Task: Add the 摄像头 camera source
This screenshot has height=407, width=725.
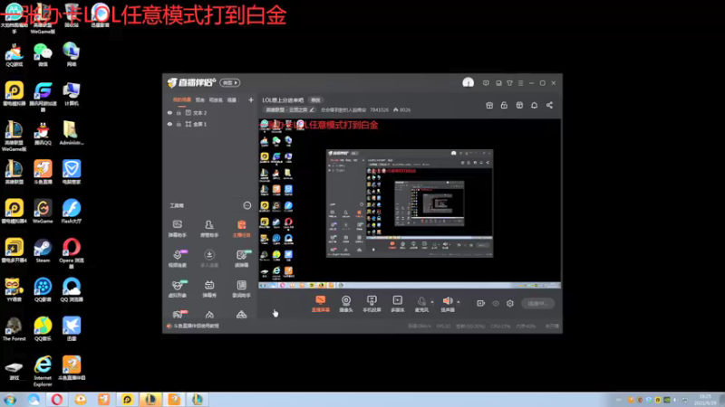Action: (x=346, y=304)
